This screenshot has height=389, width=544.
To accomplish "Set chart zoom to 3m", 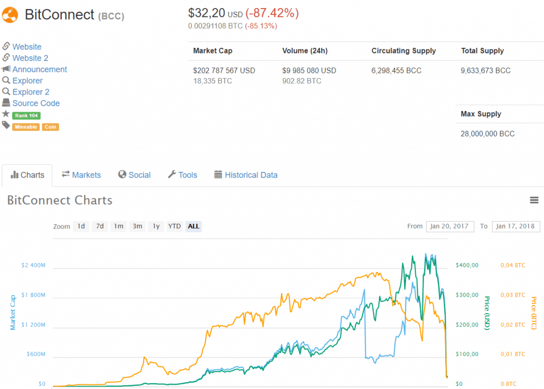I will [x=138, y=226].
